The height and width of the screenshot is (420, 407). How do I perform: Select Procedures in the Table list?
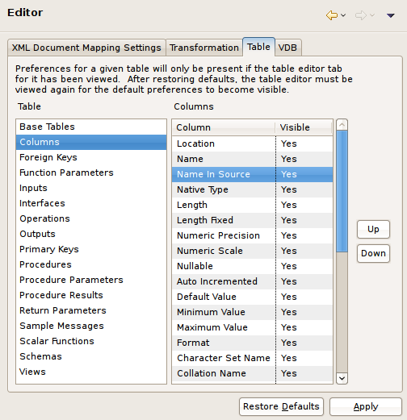click(91, 264)
